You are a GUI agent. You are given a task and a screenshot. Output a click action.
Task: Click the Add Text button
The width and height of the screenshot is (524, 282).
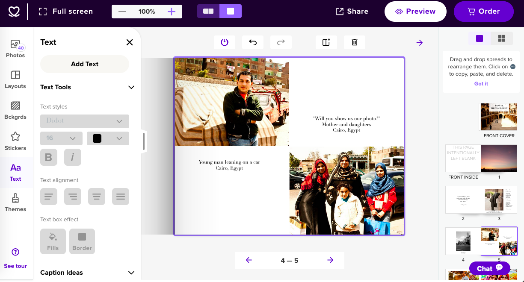coord(84,64)
